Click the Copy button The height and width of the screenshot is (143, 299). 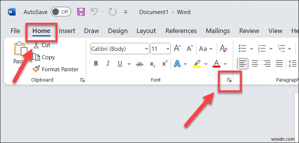pos(43,57)
